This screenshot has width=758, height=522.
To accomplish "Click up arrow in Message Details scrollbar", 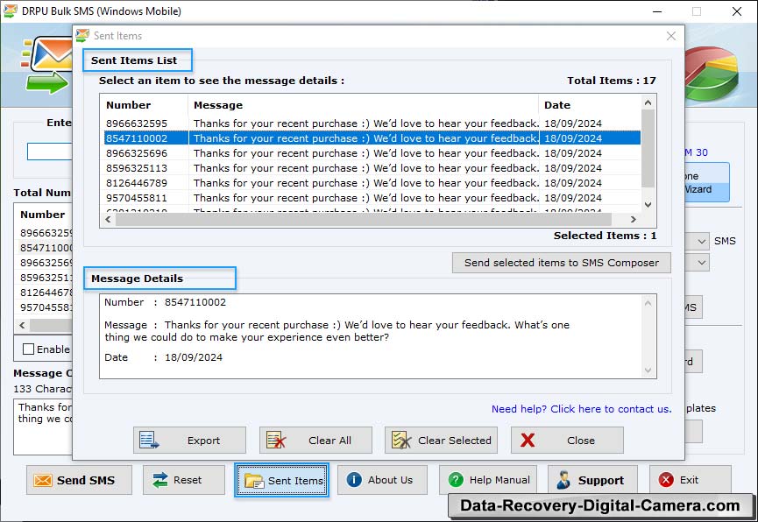I will coord(648,303).
